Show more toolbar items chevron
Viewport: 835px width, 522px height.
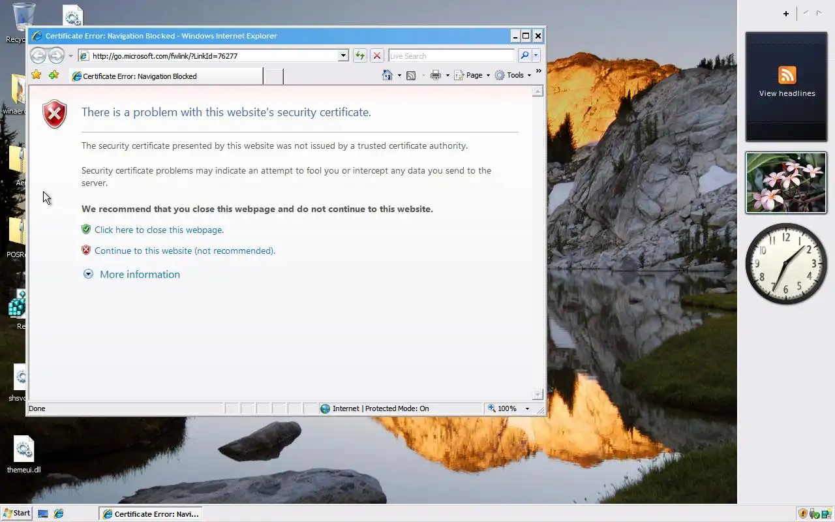pos(539,71)
